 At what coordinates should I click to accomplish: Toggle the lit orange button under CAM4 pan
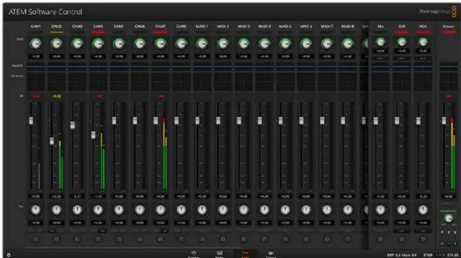click(x=102, y=231)
